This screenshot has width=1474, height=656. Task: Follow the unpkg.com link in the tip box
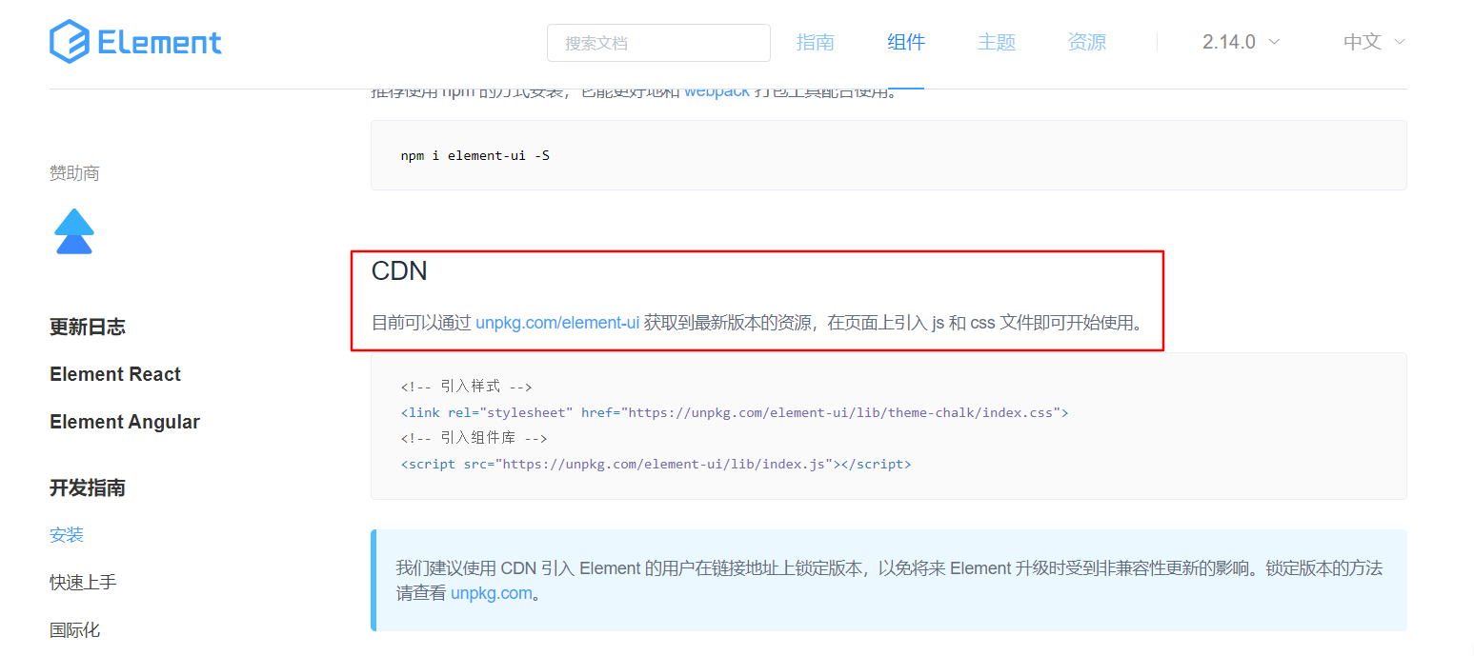(x=493, y=592)
